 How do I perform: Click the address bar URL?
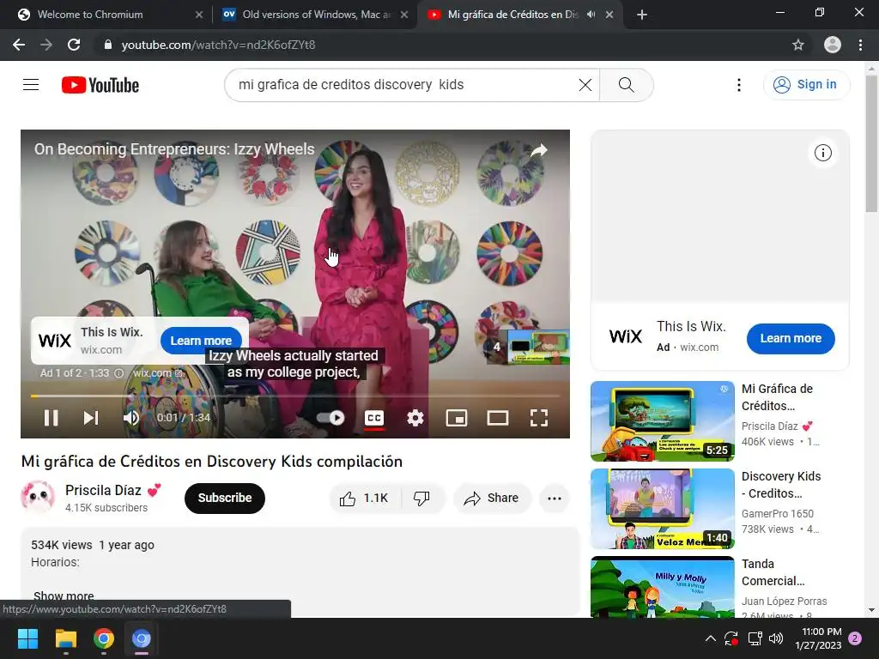218,45
